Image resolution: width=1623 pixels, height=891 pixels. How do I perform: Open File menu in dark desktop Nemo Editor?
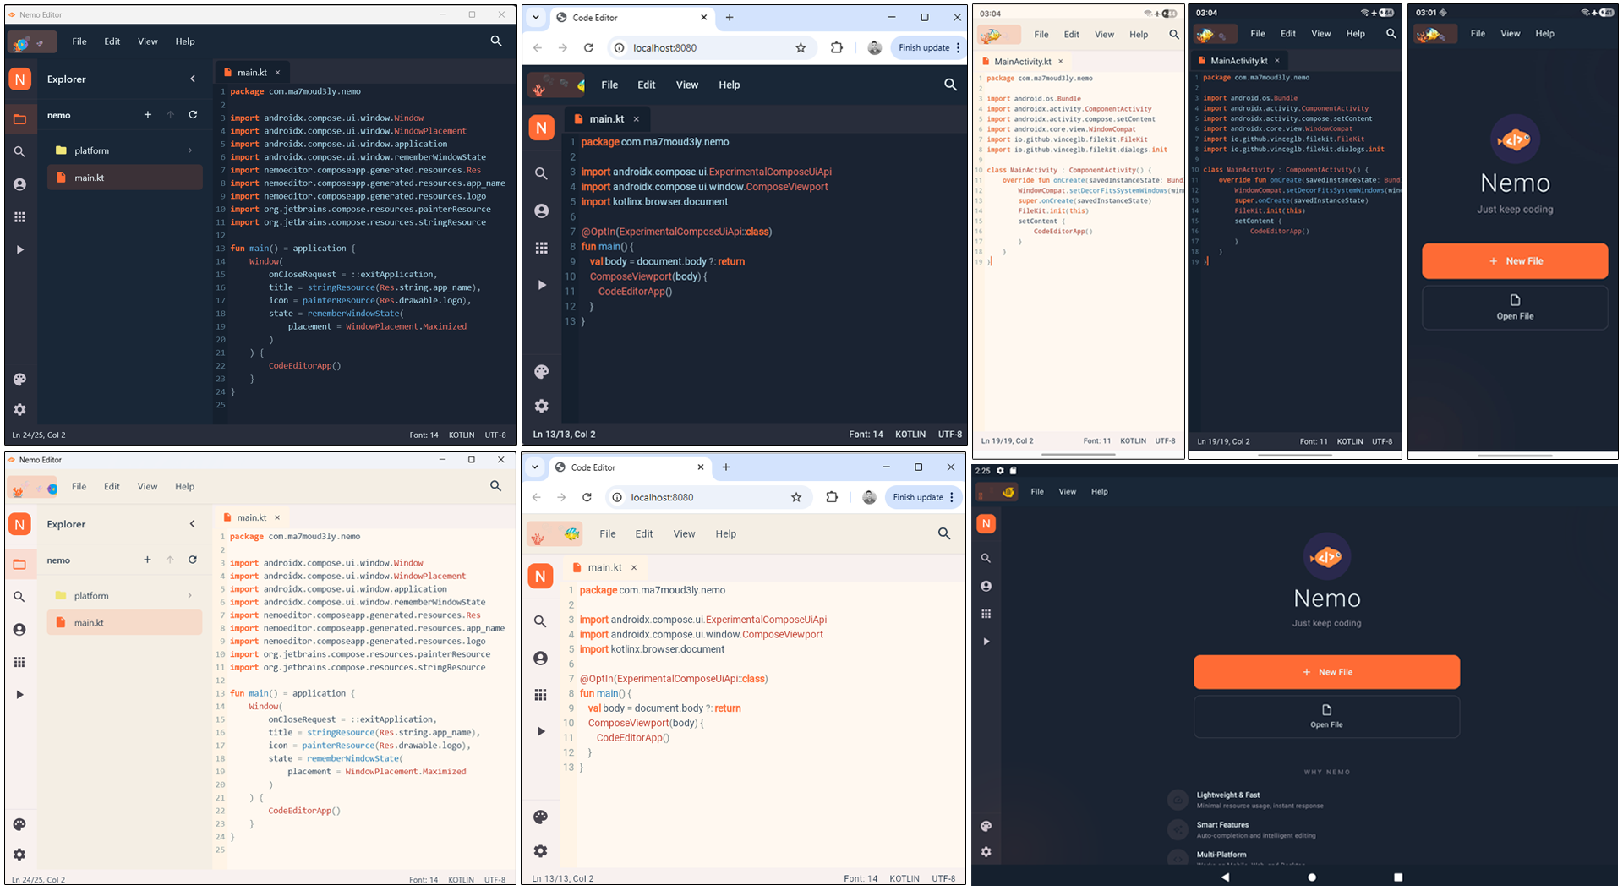pyautogui.click(x=79, y=41)
